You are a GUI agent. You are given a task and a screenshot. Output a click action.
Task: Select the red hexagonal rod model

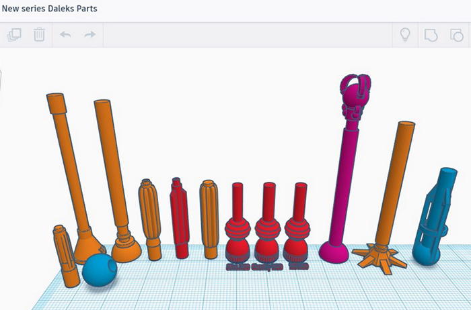180,218
